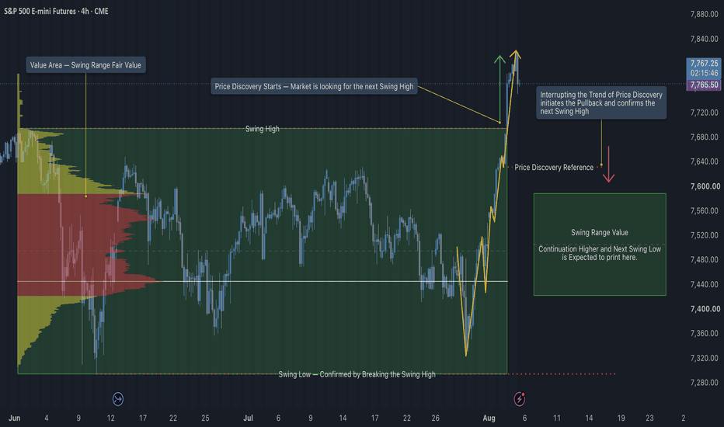
Task: Click 'Swing Low — Confirmed by Breaking the Swing High' label
Action: pos(357,374)
